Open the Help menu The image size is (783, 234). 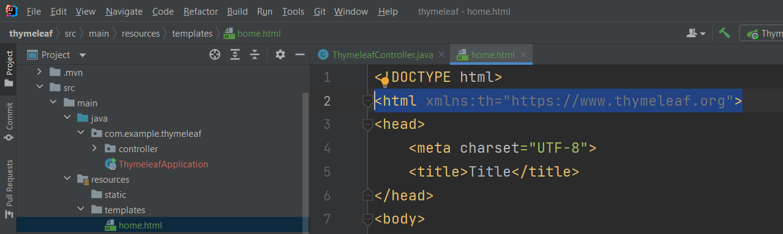388,12
